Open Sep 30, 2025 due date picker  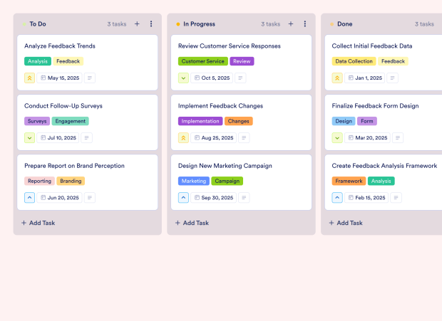click(x=213, y=198)
